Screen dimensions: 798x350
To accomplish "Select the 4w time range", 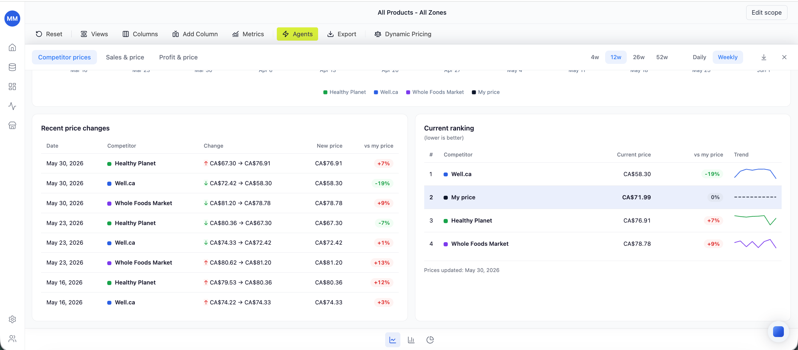I will point(595,57).
